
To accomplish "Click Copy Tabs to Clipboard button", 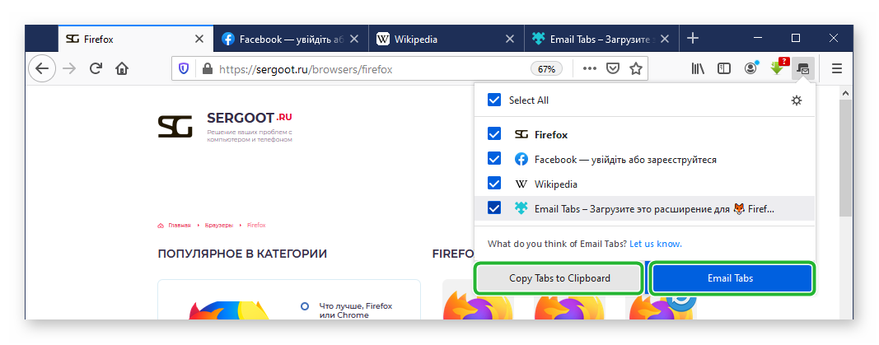I will [x=559, y=277].
